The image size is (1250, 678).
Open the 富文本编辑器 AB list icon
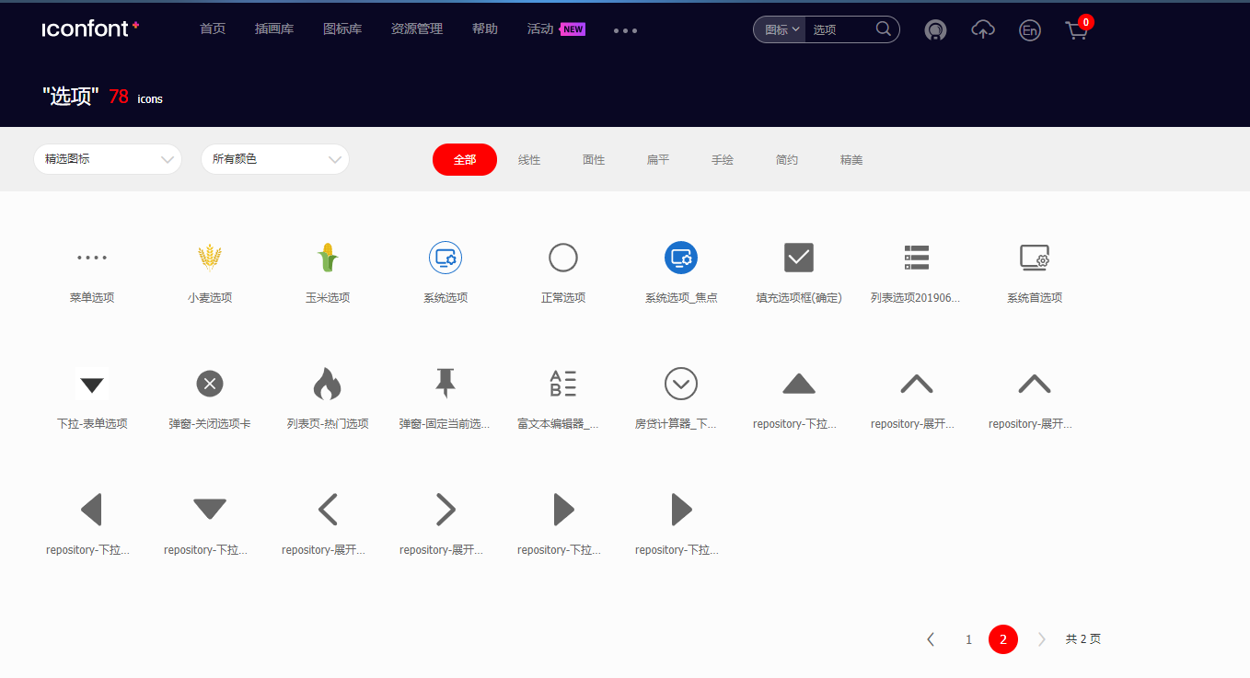click(x=563, y=384)
